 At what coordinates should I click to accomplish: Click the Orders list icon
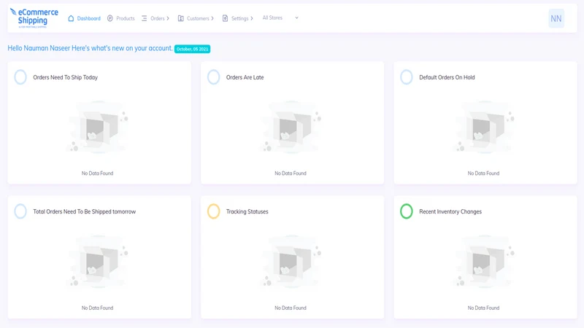(144, 18)
